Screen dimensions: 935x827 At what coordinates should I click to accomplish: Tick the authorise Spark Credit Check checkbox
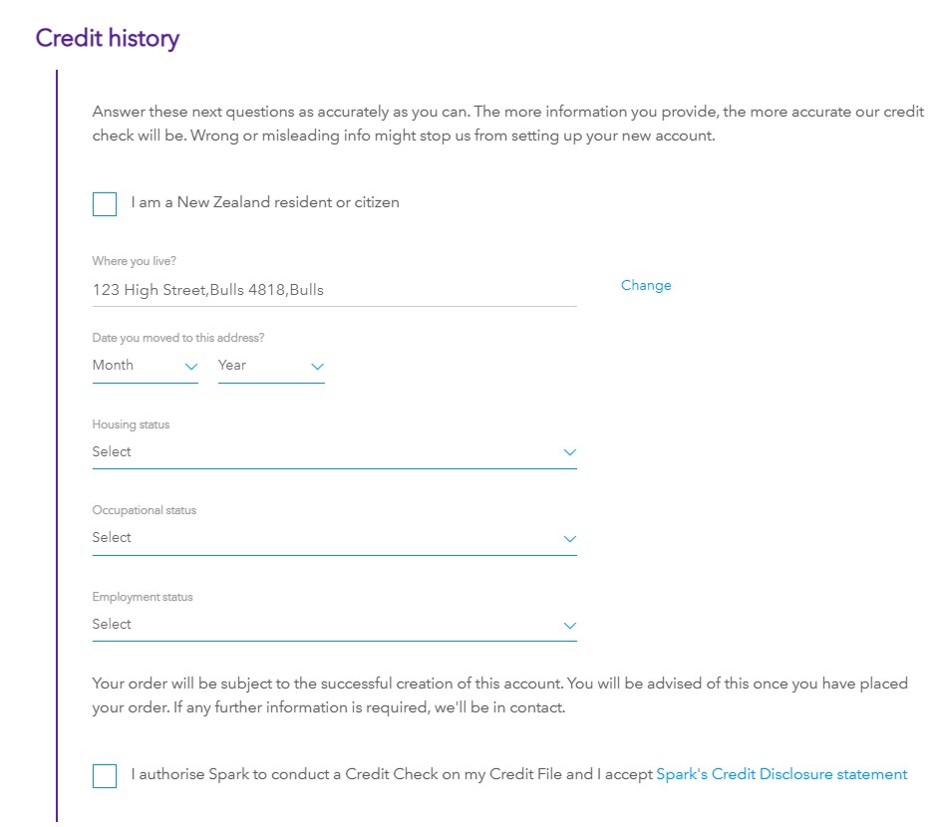coord(105,775)
